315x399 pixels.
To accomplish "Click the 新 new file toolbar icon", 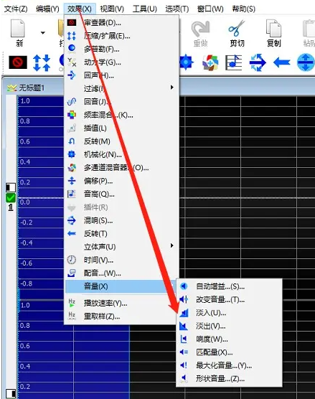I will [19, 33].
